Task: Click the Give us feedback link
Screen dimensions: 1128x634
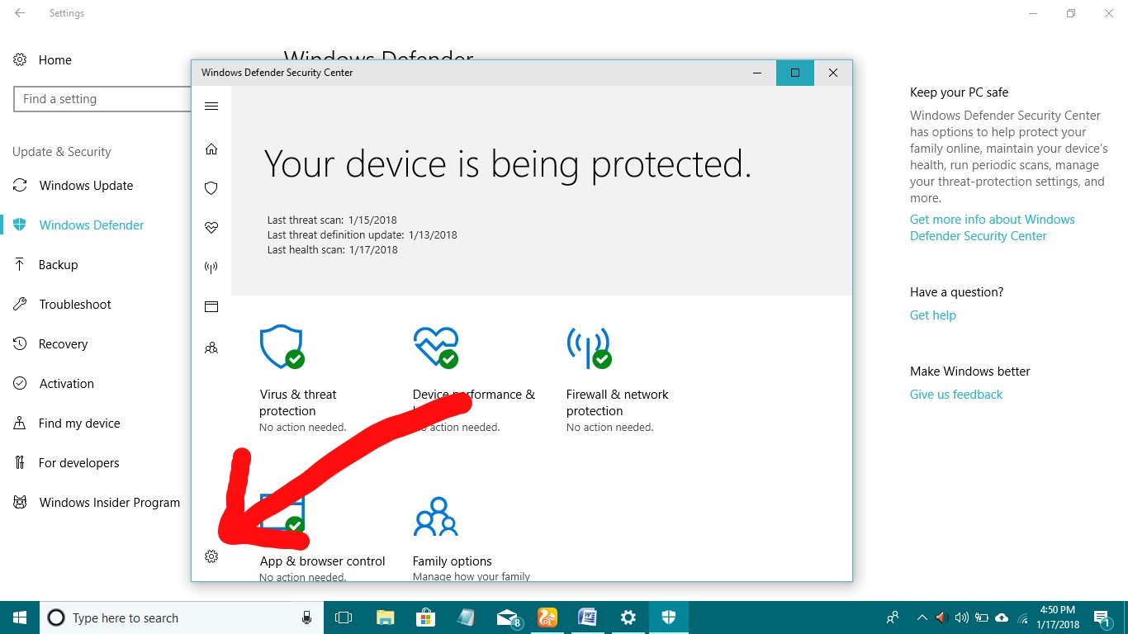Action: [956, 395]
